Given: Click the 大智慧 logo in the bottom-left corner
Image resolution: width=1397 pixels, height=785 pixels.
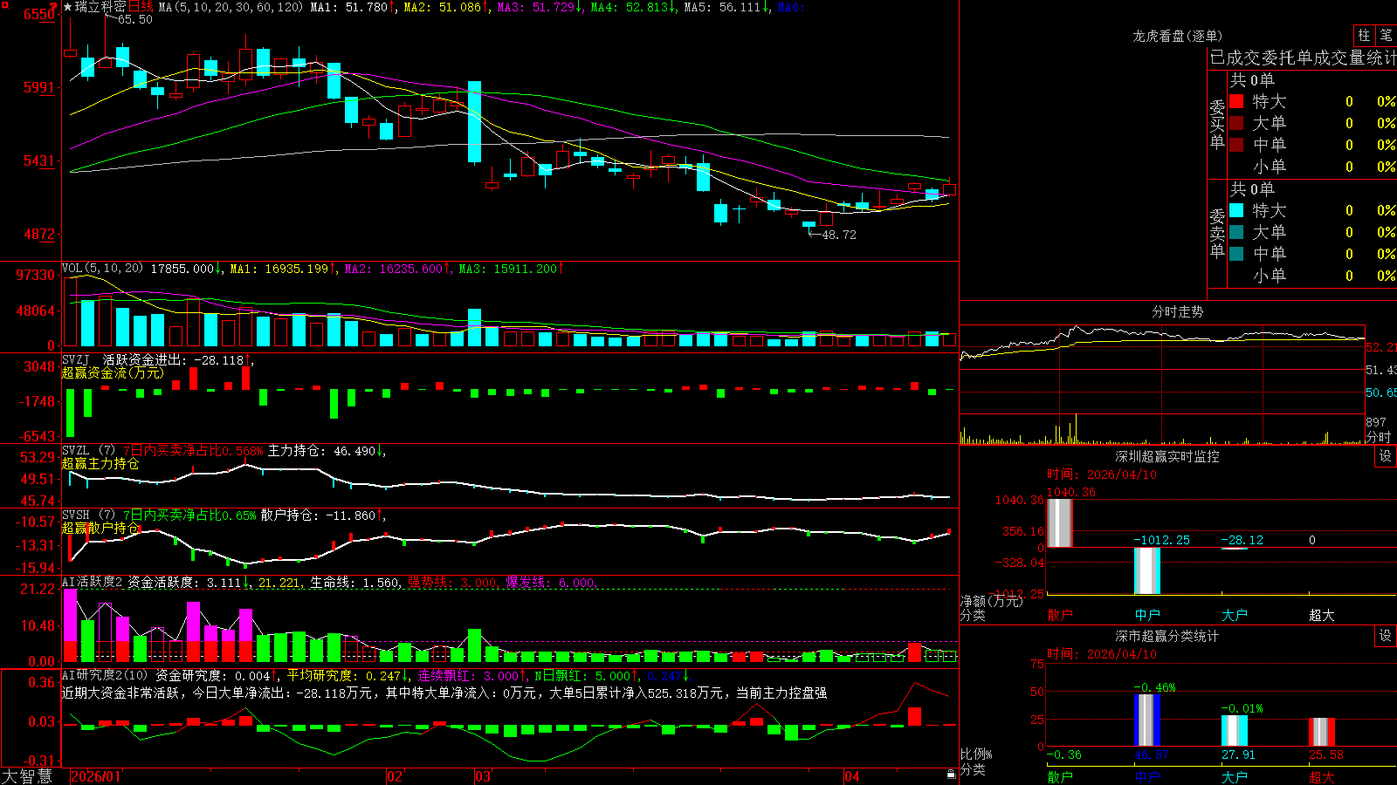Looking at the screenshot, I should (x=27, y=776).
